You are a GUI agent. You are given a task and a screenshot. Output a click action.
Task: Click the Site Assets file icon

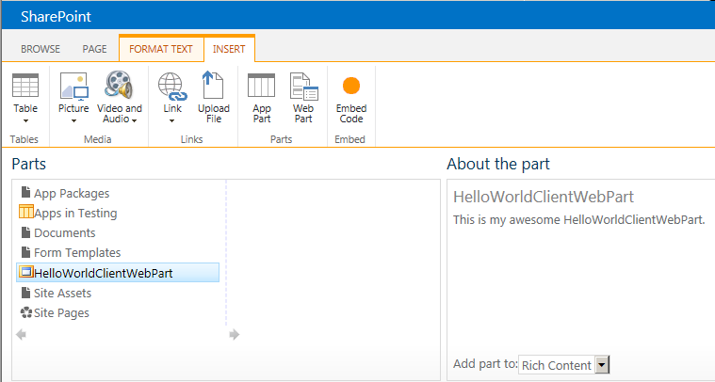26,292
